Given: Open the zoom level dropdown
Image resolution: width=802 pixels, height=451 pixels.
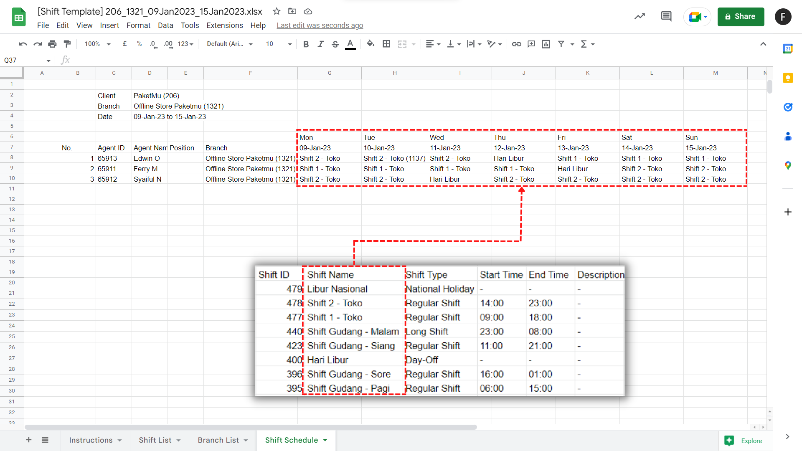Looking at the screenshot, I should (x=97, y=44).
